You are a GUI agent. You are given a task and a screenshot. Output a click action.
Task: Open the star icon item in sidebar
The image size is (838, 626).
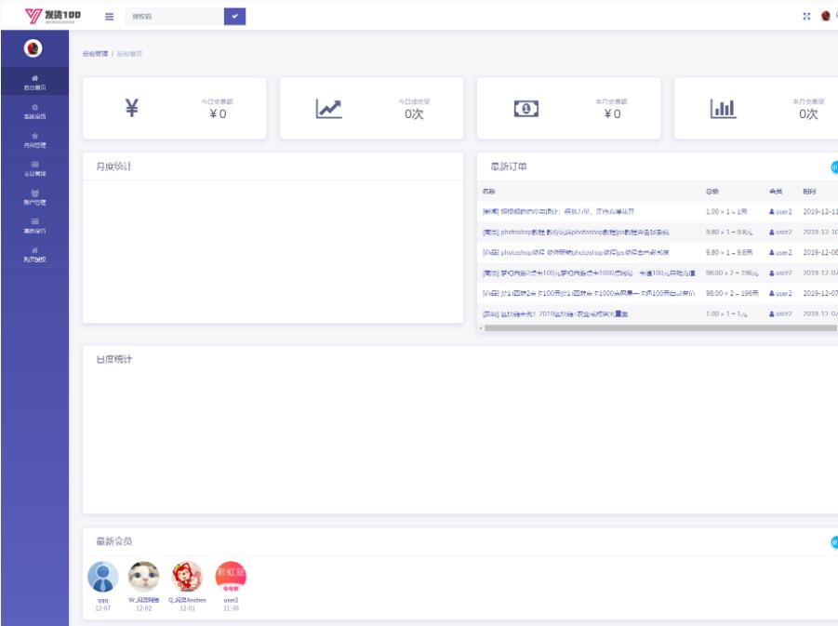[x=34, y=140]
